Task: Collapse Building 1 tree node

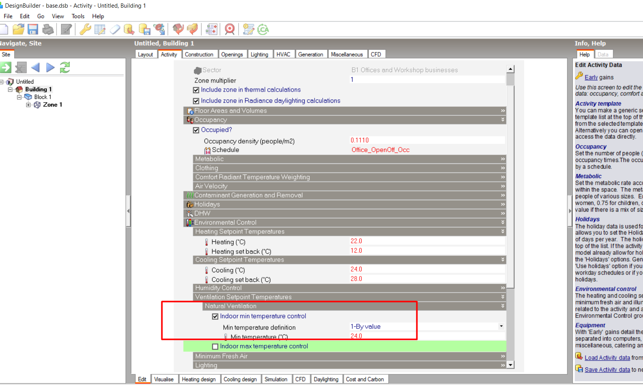Action: point(10,89)
